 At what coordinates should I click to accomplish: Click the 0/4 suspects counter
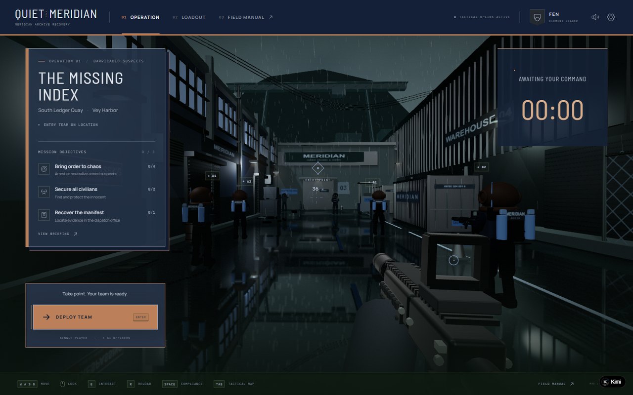[151, 166]
